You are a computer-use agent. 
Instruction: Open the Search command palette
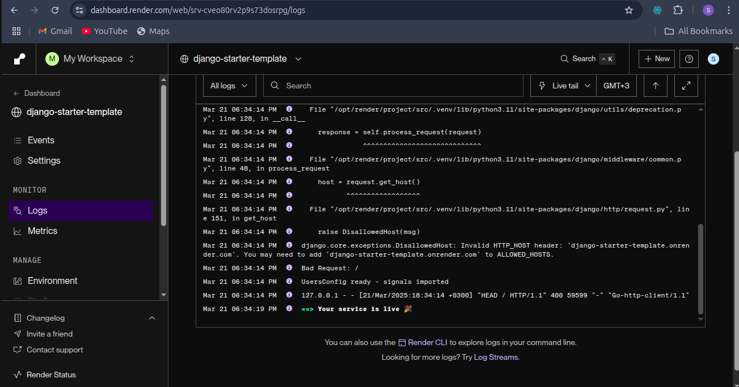click(x=587, y=59)
